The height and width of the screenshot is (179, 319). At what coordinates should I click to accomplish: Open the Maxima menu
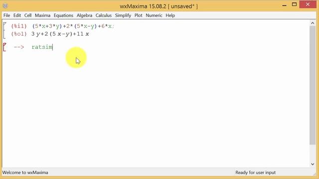point(42,15)
